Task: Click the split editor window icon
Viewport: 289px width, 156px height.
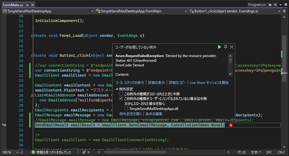Action: pyautogui.click(x=284, y=11)
